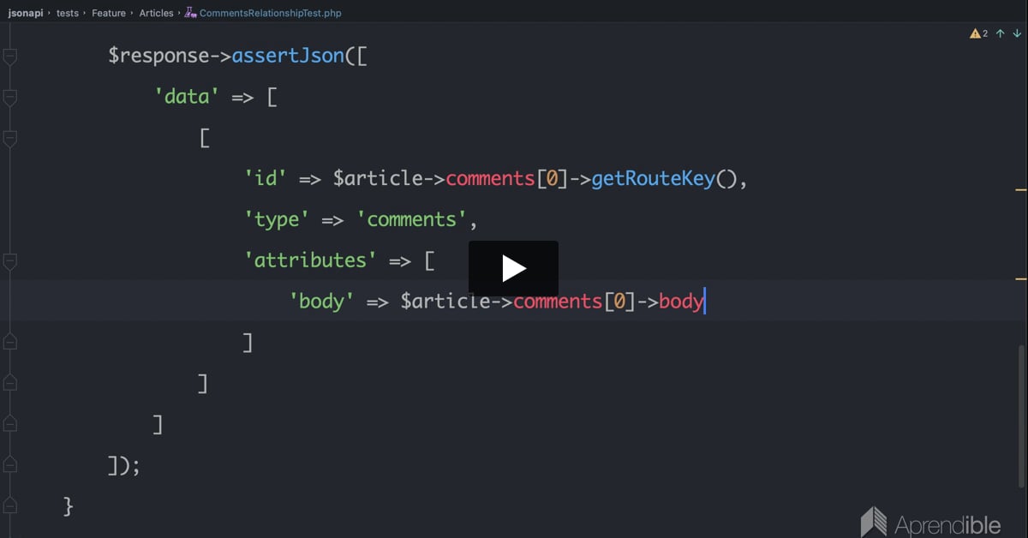Click the assertJson method call

click(x=288, y=56)
